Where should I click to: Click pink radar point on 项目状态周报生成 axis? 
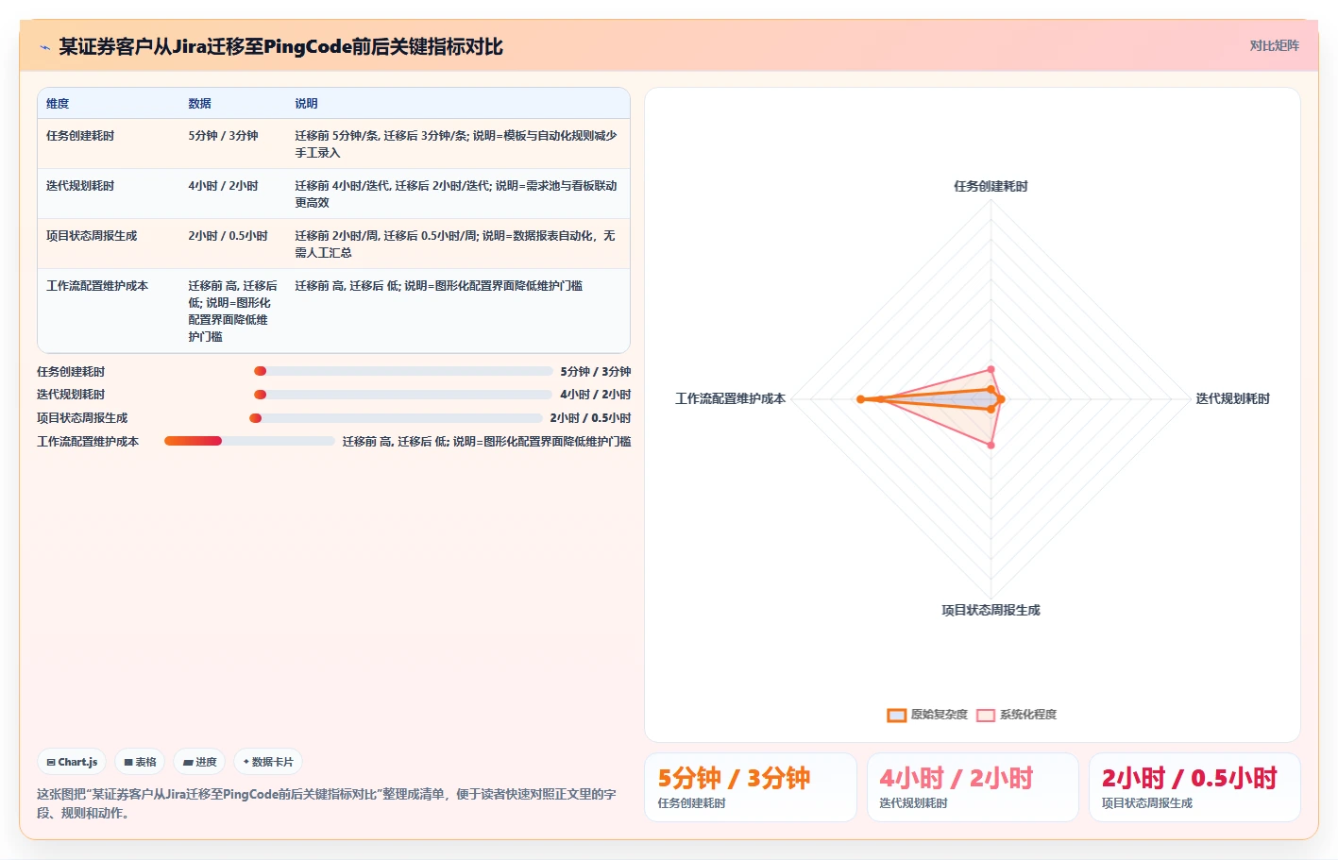coord(991,445)
